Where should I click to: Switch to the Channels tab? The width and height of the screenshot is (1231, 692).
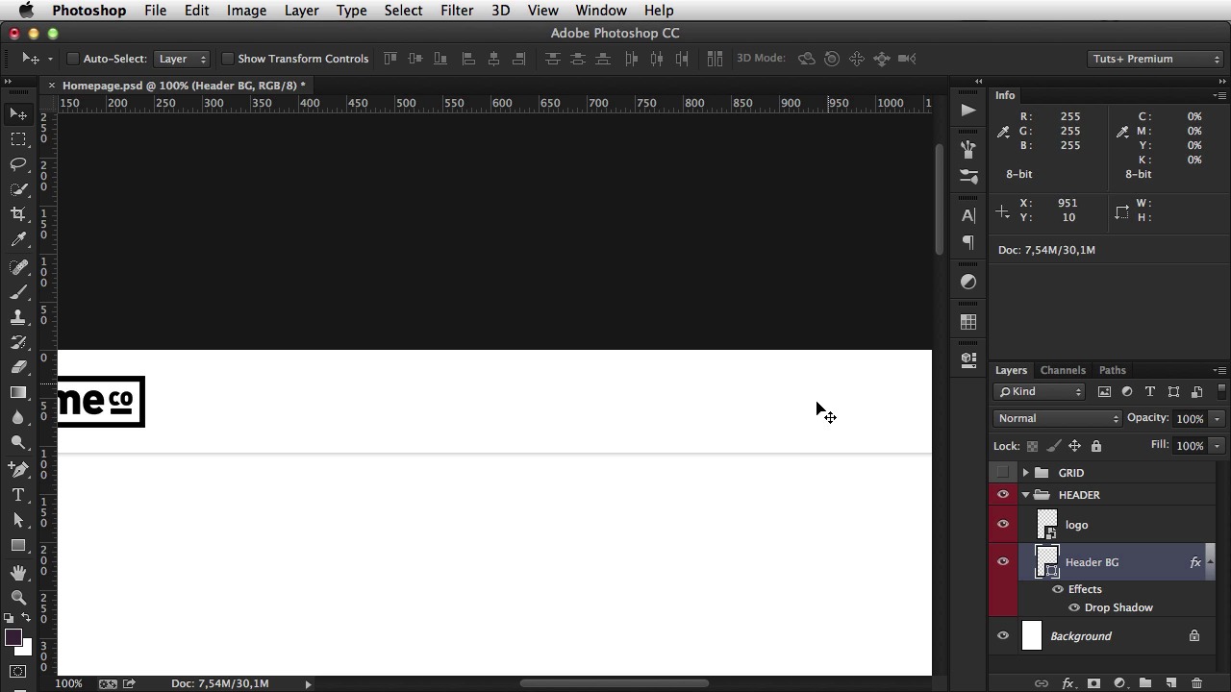coord(1063,370)
